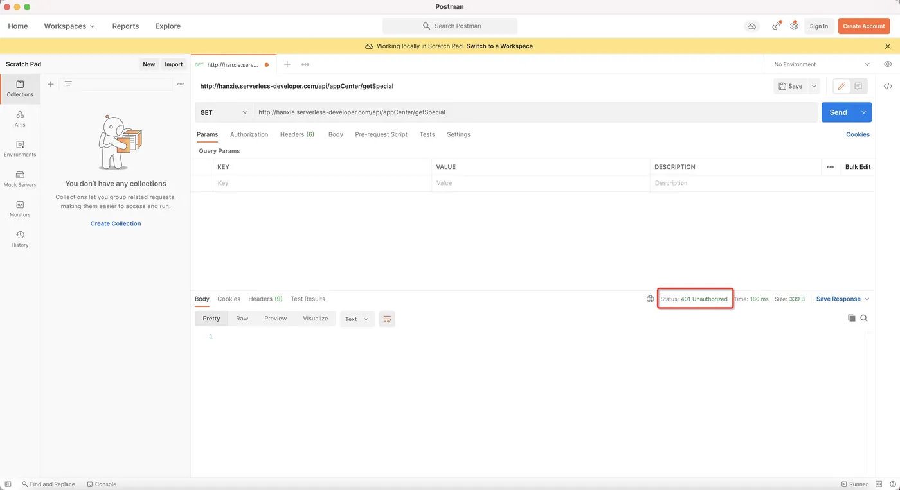Open the Reports menu item
Screen dimensions: 900x490
(x=125, y=26)
